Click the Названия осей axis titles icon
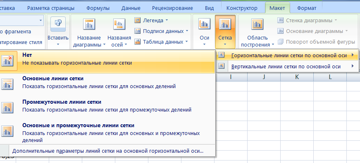This screenshot has height=163, width=360. coord(119,24)
